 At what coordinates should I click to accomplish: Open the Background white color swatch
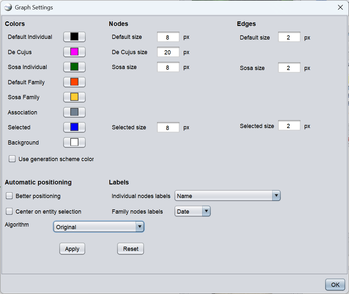(74, 142)
